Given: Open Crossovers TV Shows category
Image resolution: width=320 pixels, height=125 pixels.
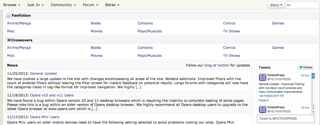Looking at the screenshot, I should click(231, 55).
